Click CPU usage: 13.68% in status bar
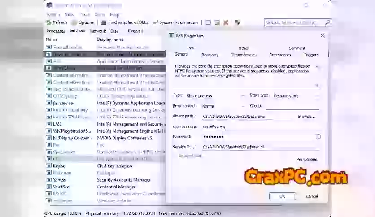This screenshot has height=217, width=375. click(63, 213)
